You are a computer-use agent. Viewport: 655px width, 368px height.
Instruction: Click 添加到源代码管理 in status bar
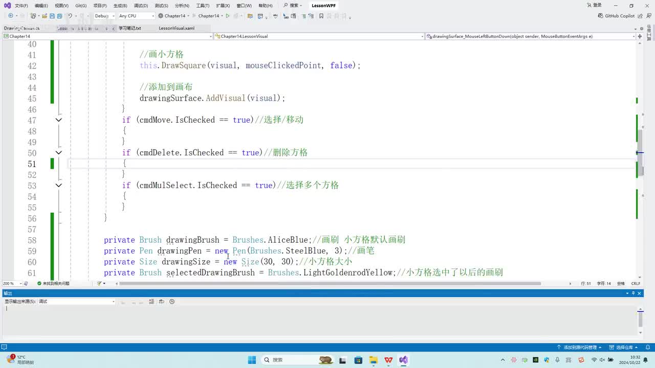(579, 348)
